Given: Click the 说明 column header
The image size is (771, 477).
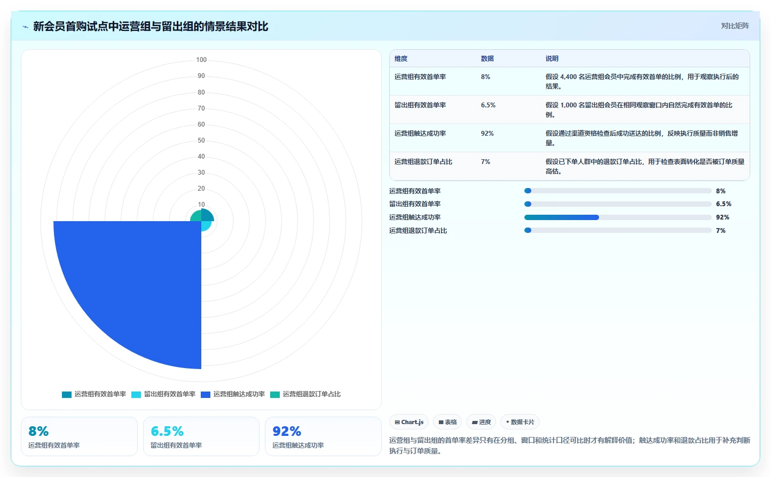Looking at the screenshot, I should click(552, 59).
